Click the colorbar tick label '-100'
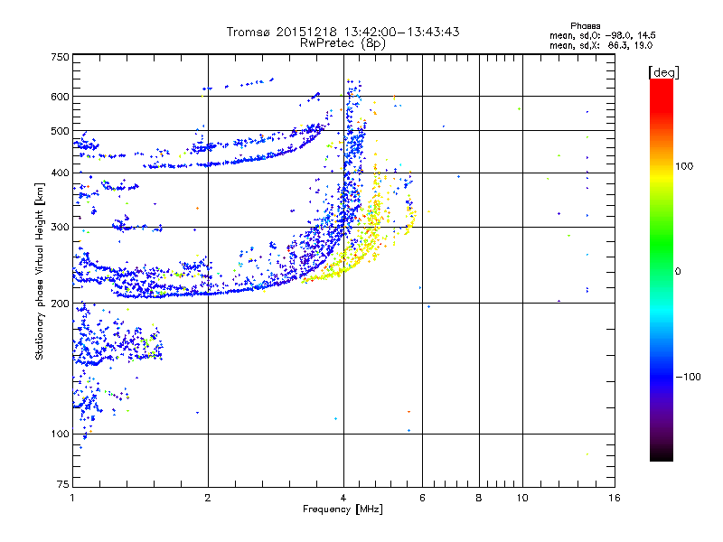Screen dimensions: 723x542 (x=688, y=377)
